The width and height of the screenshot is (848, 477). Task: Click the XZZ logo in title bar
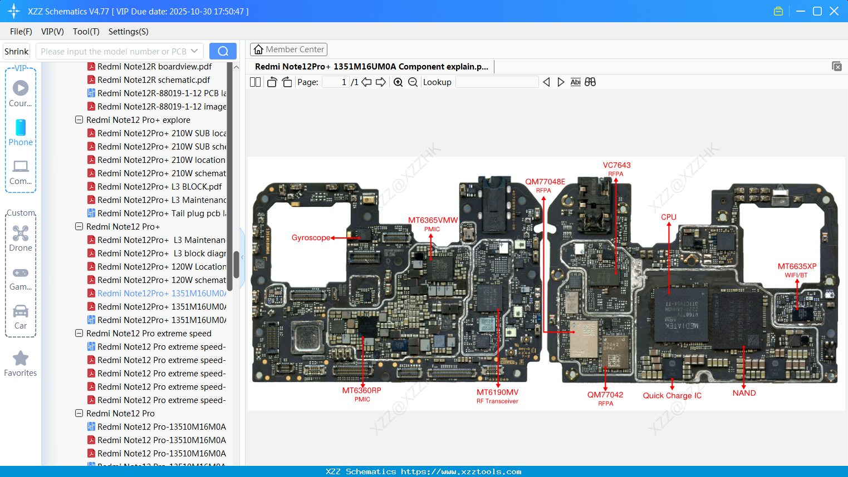click(13, 11)
